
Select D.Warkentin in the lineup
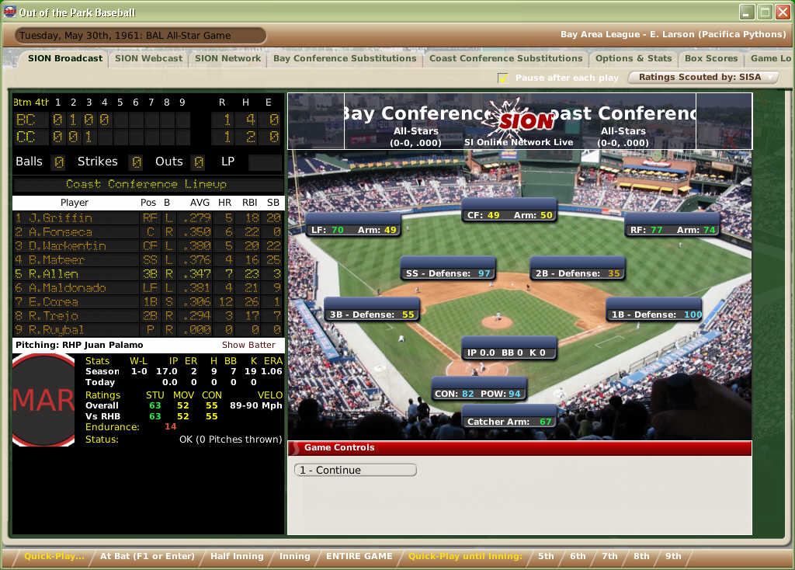pos(148,246)
